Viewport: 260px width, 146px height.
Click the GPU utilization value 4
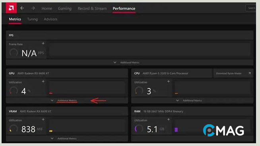coord(24,91)
